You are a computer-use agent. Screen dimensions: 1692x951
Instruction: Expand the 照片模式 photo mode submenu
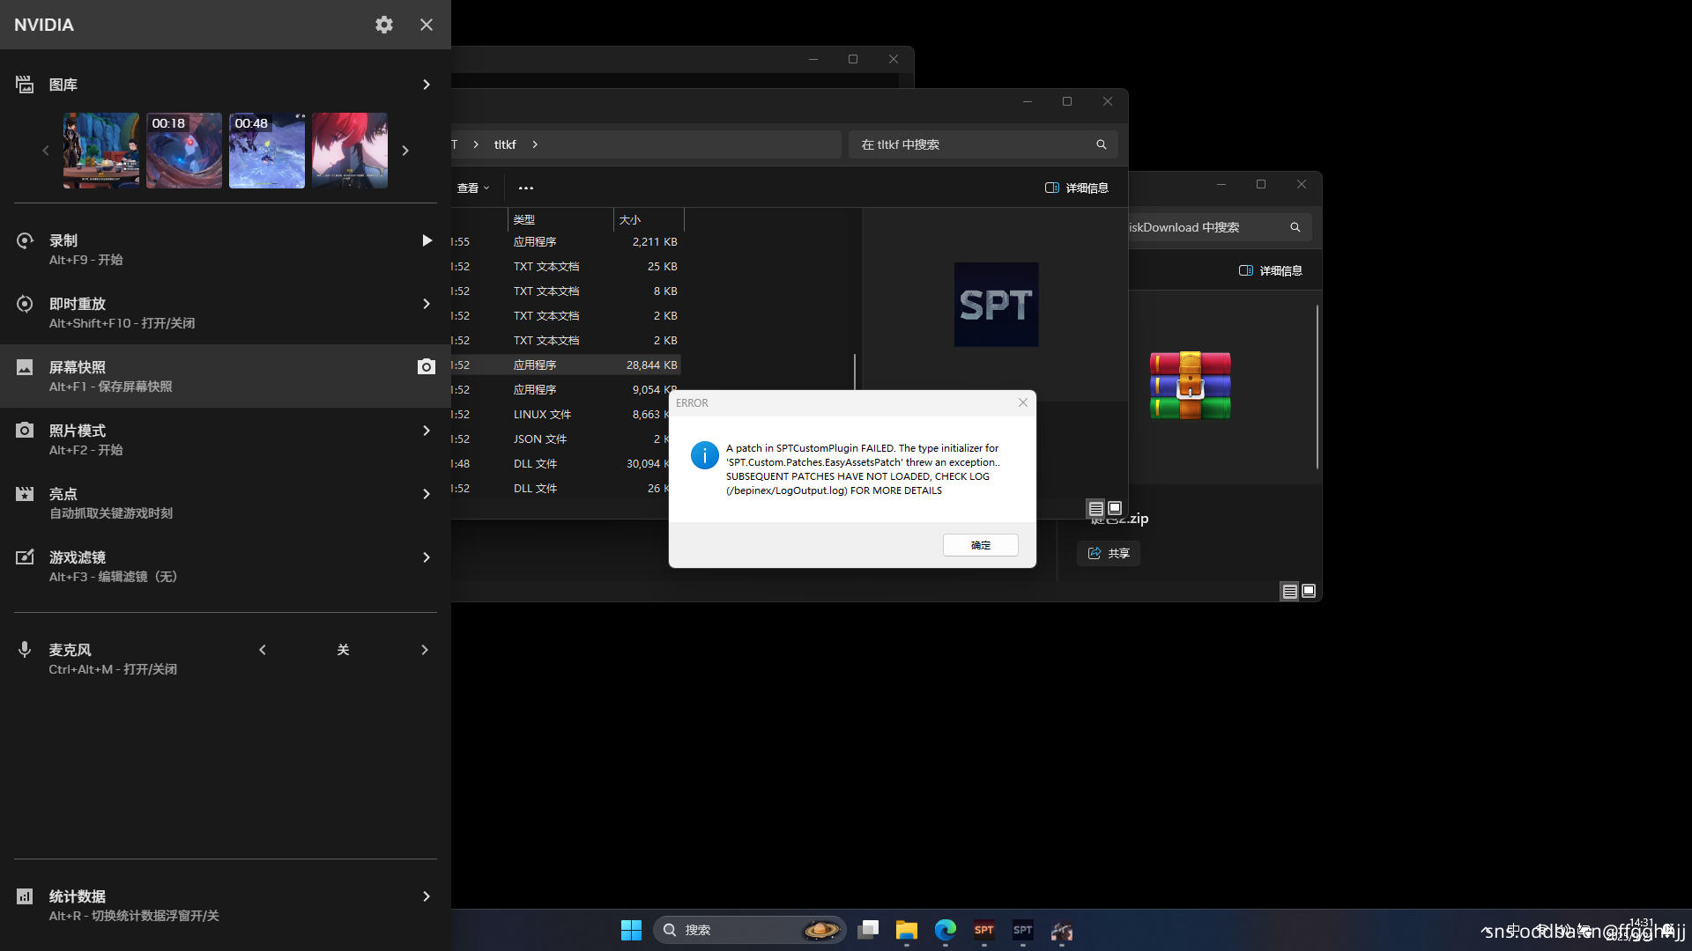(x=427, y=431)
